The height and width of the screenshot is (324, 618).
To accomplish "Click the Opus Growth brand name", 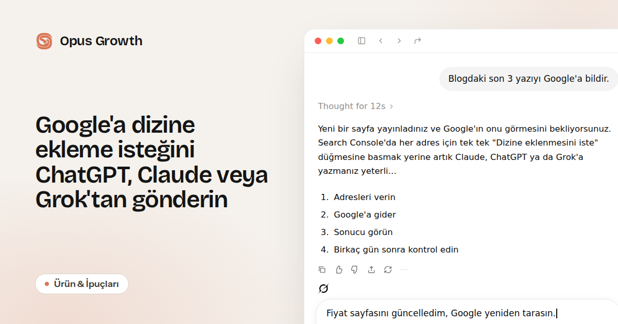I will coord(101,41).
